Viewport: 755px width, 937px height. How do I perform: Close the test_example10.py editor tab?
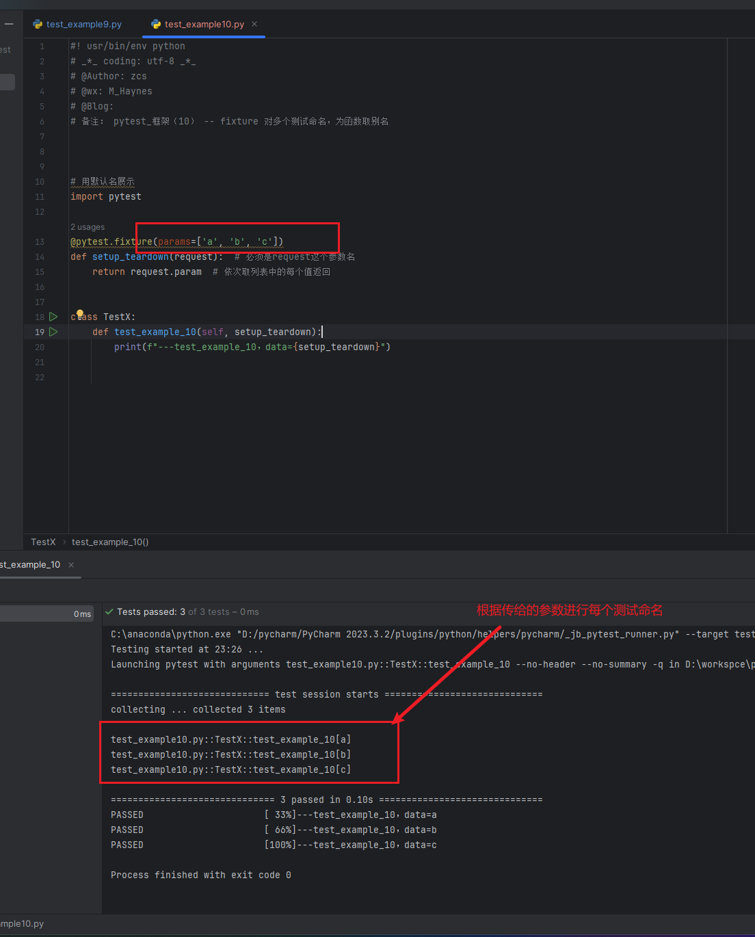[x=254, y=24]
